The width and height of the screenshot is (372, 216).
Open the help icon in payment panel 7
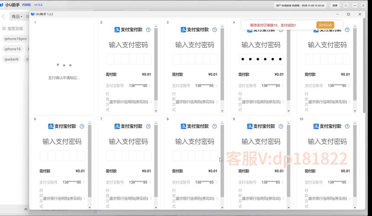pyautogui.click(x=148, y=126)
